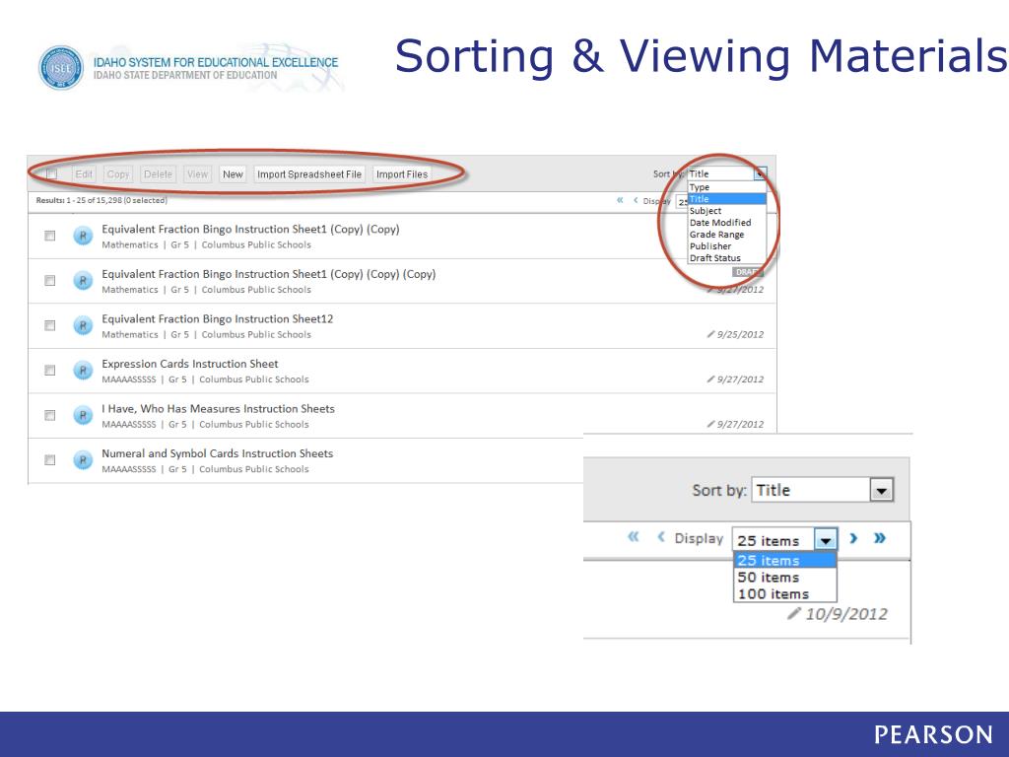Screen dimensions: 1009x757
Task: Check Equivalent Fraction Bingo Instruction Sheet12 checkbox
Action: pyautogui.click(x=49, y=325)
